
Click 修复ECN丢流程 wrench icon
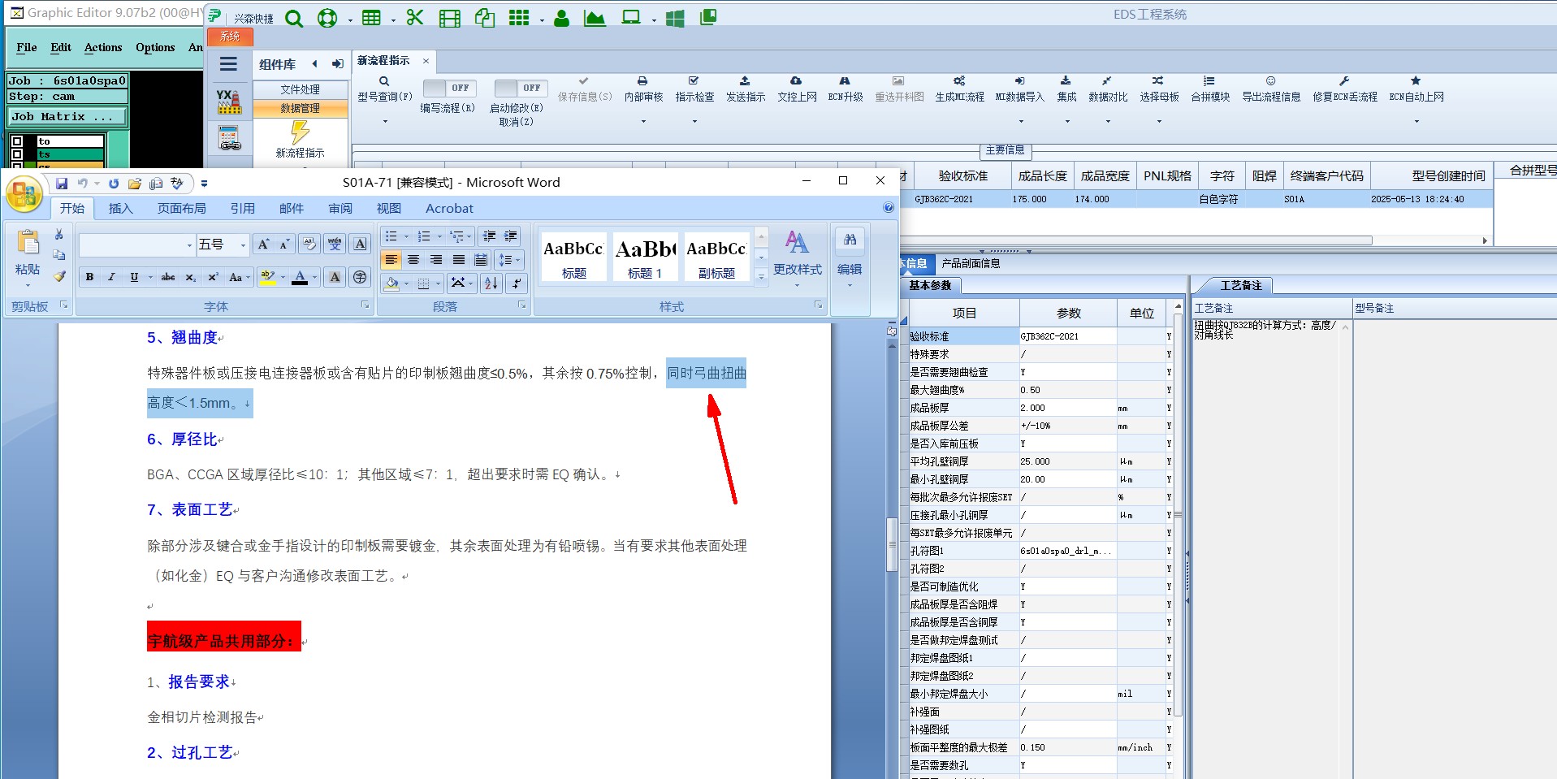coord(1344,81)
